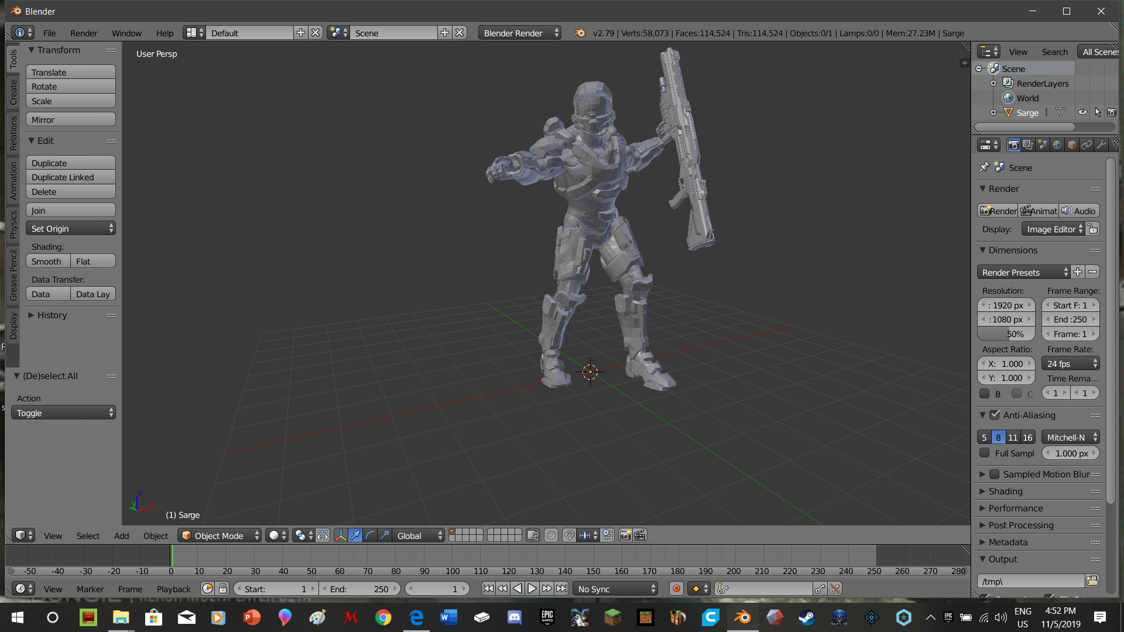Open Render properties camera tab

pos(1013,145)
